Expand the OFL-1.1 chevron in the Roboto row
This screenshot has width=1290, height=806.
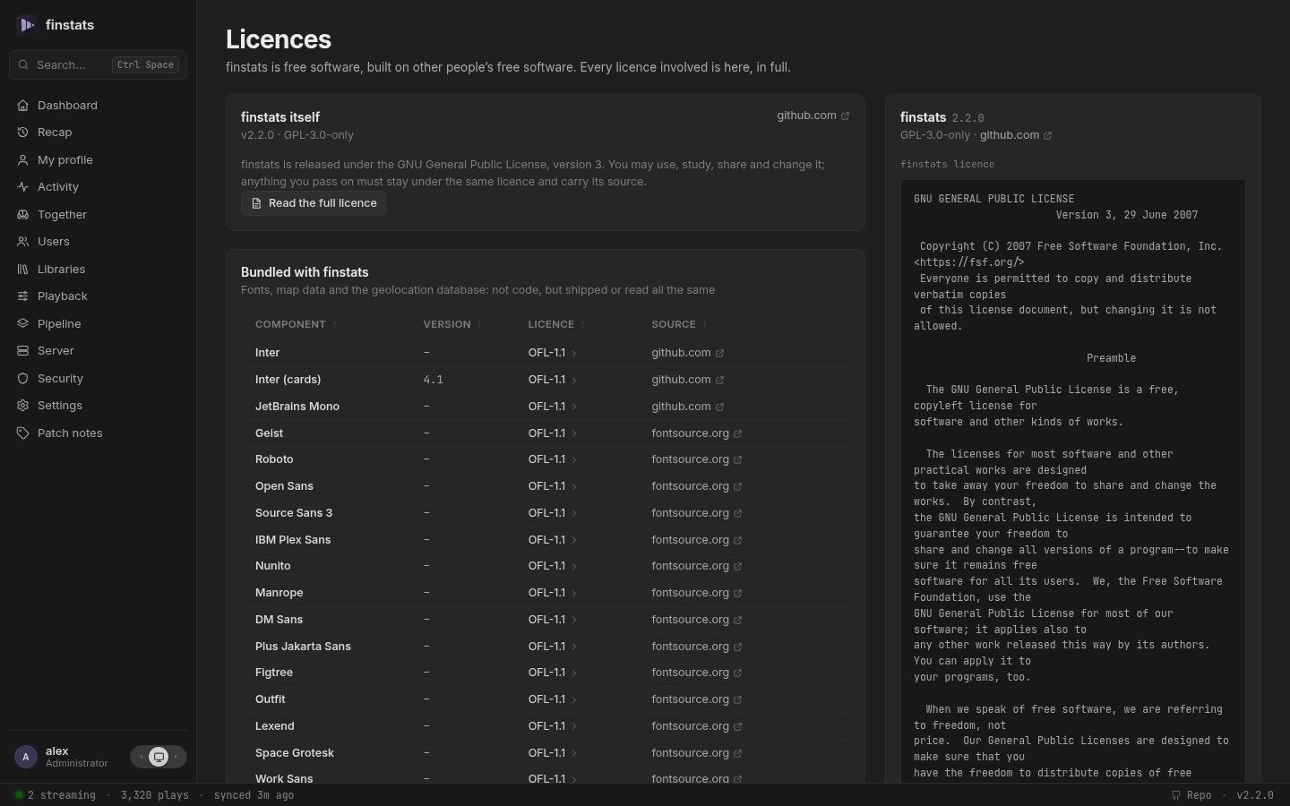tap(573, 460)
